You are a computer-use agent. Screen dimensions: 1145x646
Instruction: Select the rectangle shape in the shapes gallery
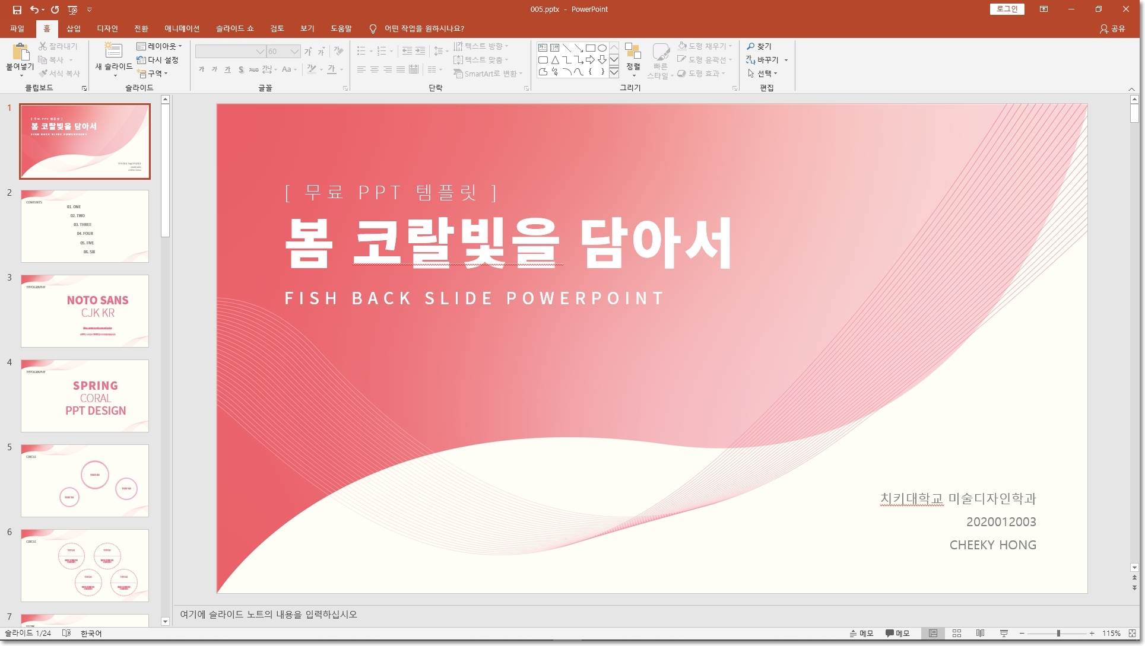[590, 48]
